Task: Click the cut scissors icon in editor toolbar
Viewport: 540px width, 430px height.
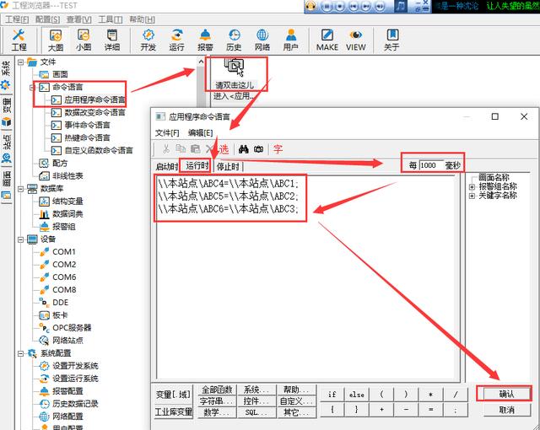Action: (166, 149)
